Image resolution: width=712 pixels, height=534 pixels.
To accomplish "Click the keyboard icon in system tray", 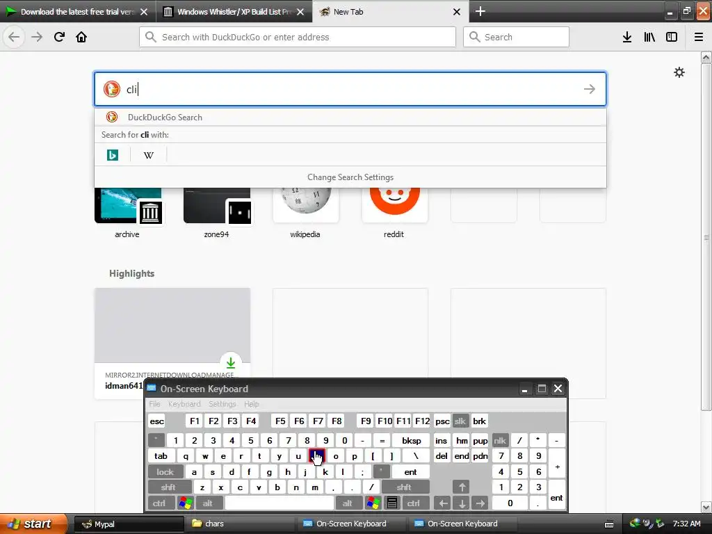I will (x=609, y=524).
